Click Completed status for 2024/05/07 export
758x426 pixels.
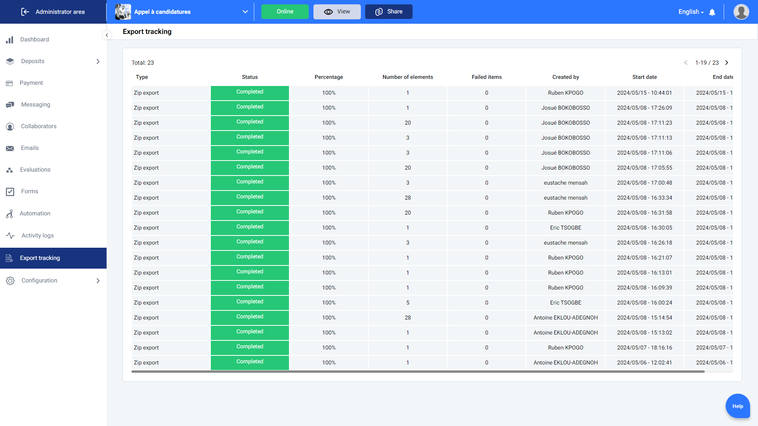click(250, 347)
